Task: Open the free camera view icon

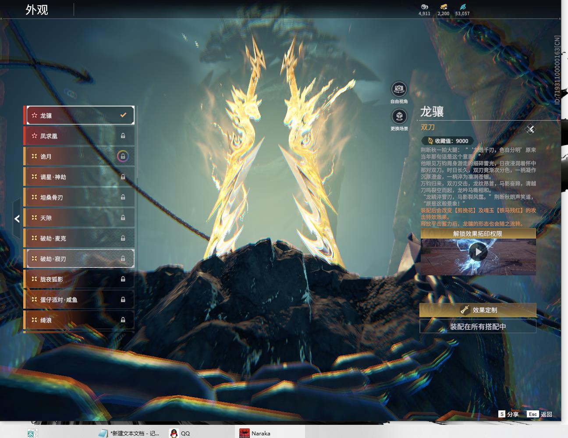Action: pyautogui.click(x=399, y=89)
